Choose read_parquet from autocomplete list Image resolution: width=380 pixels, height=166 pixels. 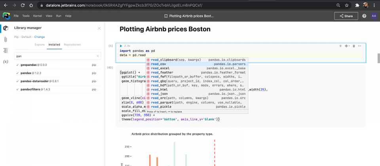(197, 102)
